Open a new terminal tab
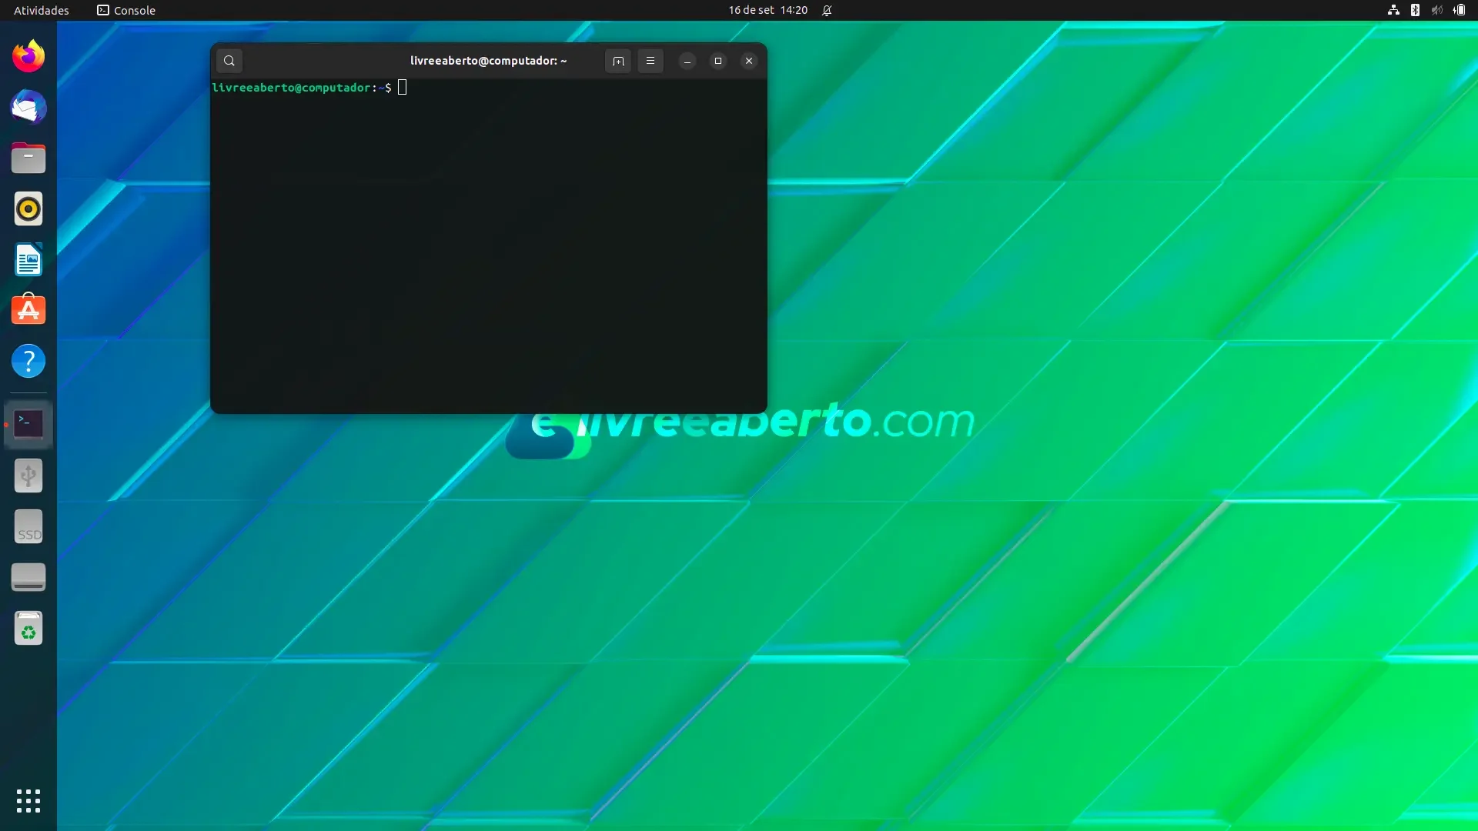This screenshot has width=1478, height=831. [618, 61]
